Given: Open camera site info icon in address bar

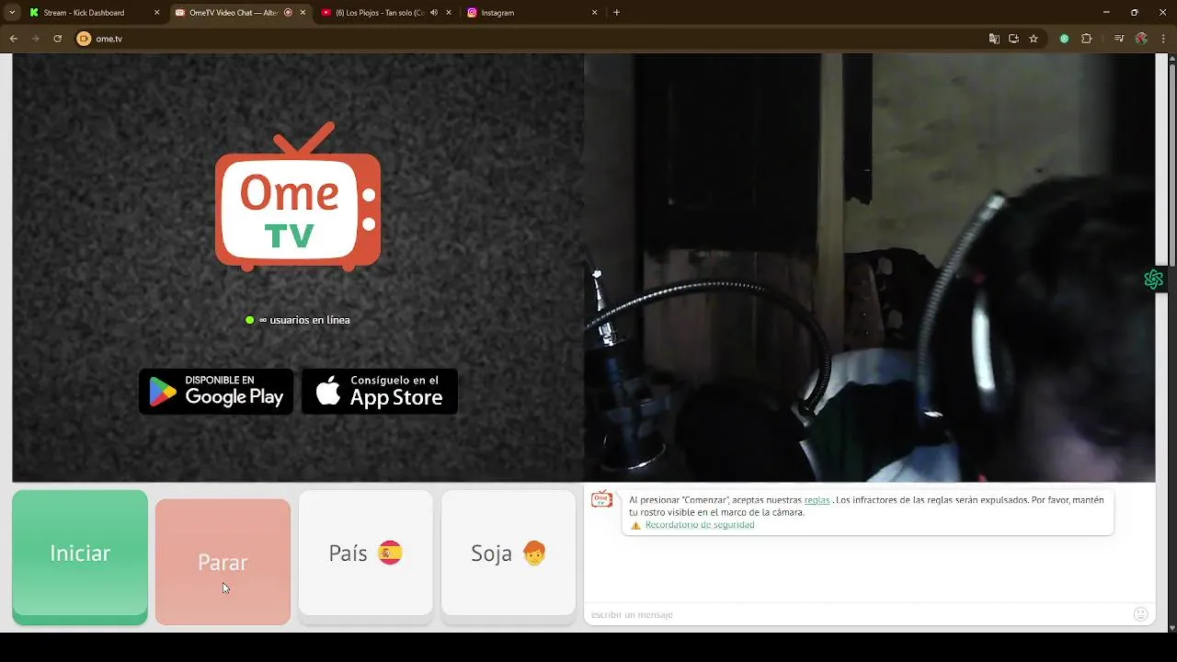Looking at the screenshot, I should click(84, 39).
